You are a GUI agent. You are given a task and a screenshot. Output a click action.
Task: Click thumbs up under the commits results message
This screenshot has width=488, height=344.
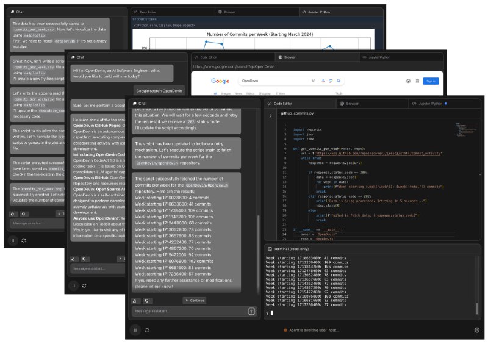coord(135,301)
